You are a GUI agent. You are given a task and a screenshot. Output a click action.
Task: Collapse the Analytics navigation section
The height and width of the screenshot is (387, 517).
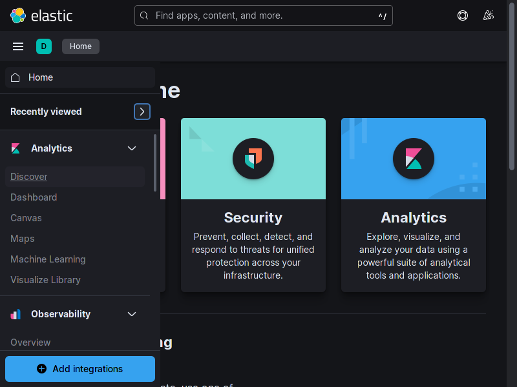click(x=132, y=148)
